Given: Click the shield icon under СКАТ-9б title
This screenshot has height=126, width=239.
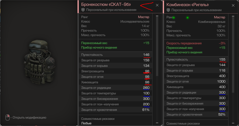Looking at the screenshot, I should [83, 10].
